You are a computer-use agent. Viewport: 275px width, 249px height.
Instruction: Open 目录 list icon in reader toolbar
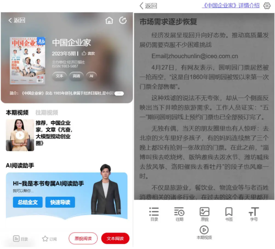click(154, 214)
